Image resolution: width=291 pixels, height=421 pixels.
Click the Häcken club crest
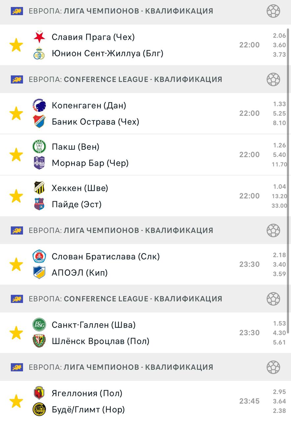pos(39,188)
